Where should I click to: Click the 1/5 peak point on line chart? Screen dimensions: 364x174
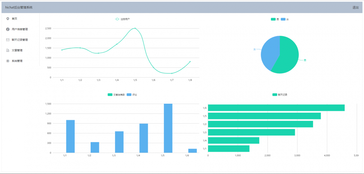(135, 28)
